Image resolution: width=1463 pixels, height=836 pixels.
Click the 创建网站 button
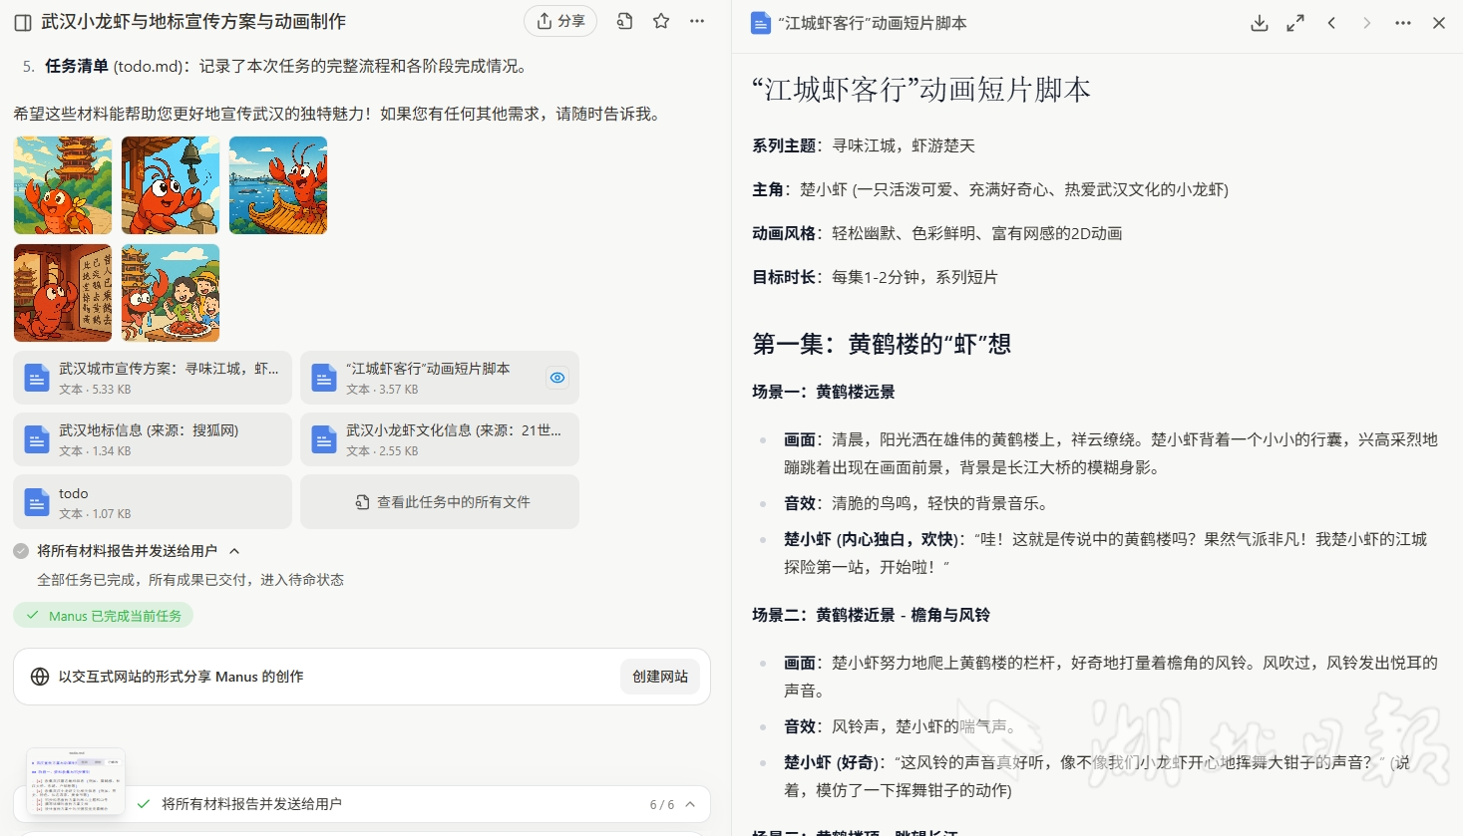[x=660, y=677]
